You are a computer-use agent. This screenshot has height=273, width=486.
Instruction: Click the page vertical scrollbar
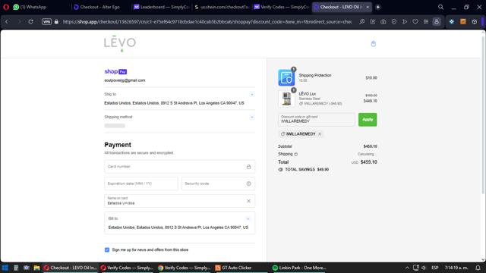click(x=483, y=115)
